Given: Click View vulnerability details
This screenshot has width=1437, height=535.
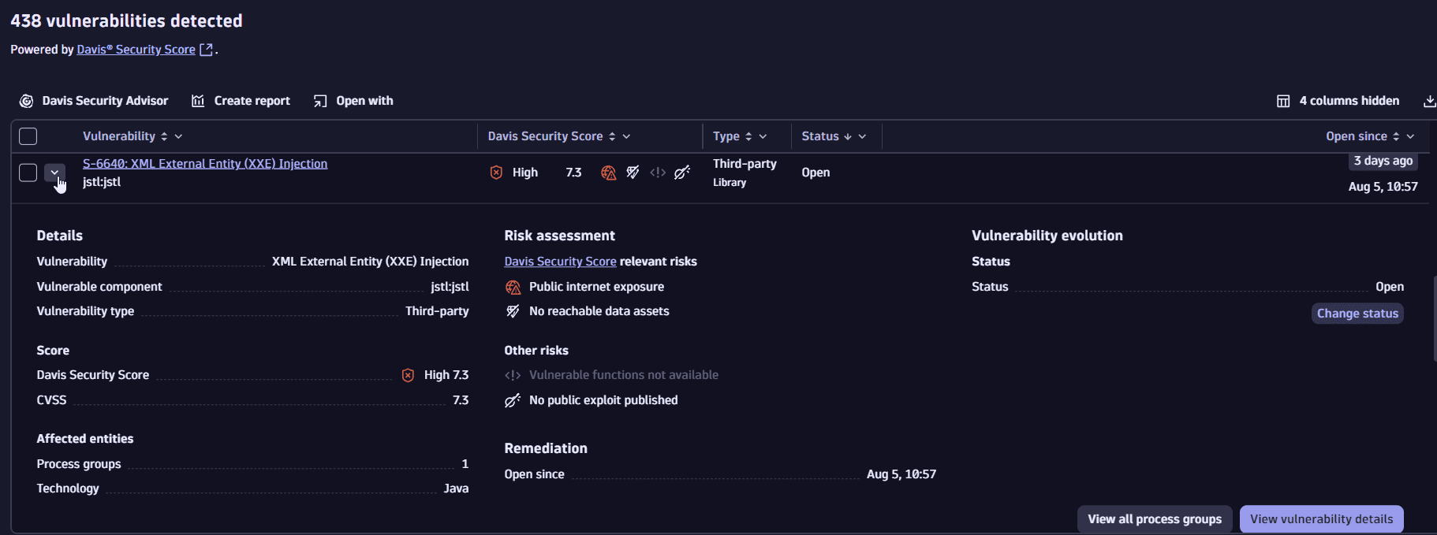Looking at the screenshot, I should 1321,519.
